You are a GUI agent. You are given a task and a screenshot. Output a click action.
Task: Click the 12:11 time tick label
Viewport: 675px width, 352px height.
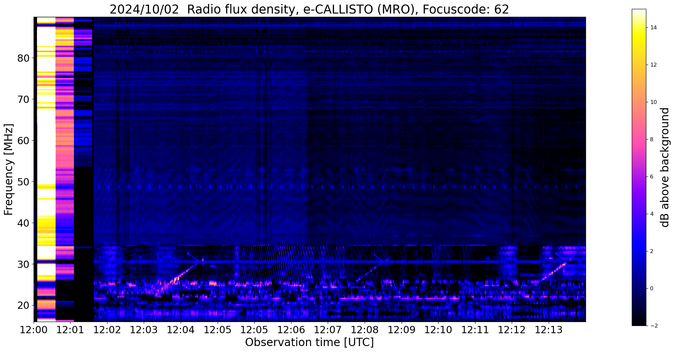tap(475, 330)
